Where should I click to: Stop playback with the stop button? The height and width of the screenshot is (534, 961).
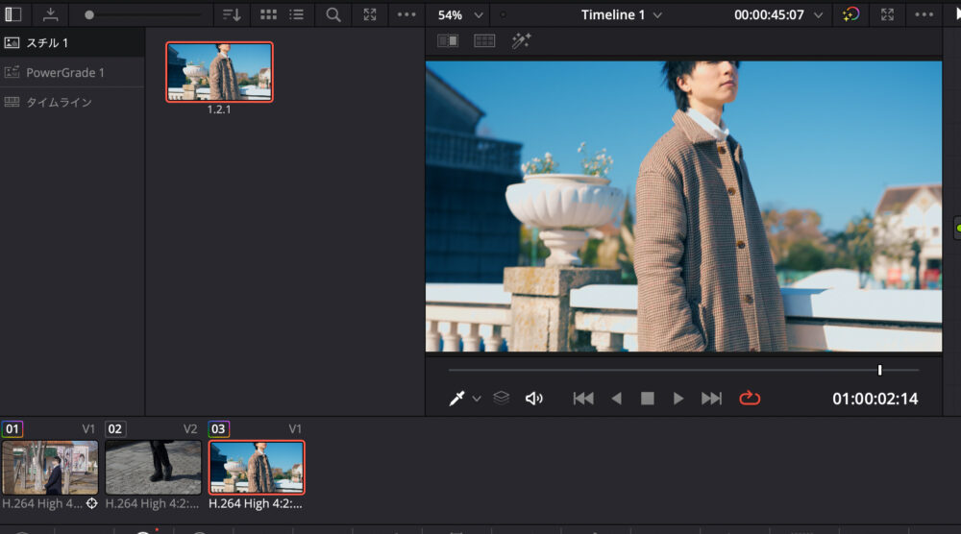coord(648,399)
